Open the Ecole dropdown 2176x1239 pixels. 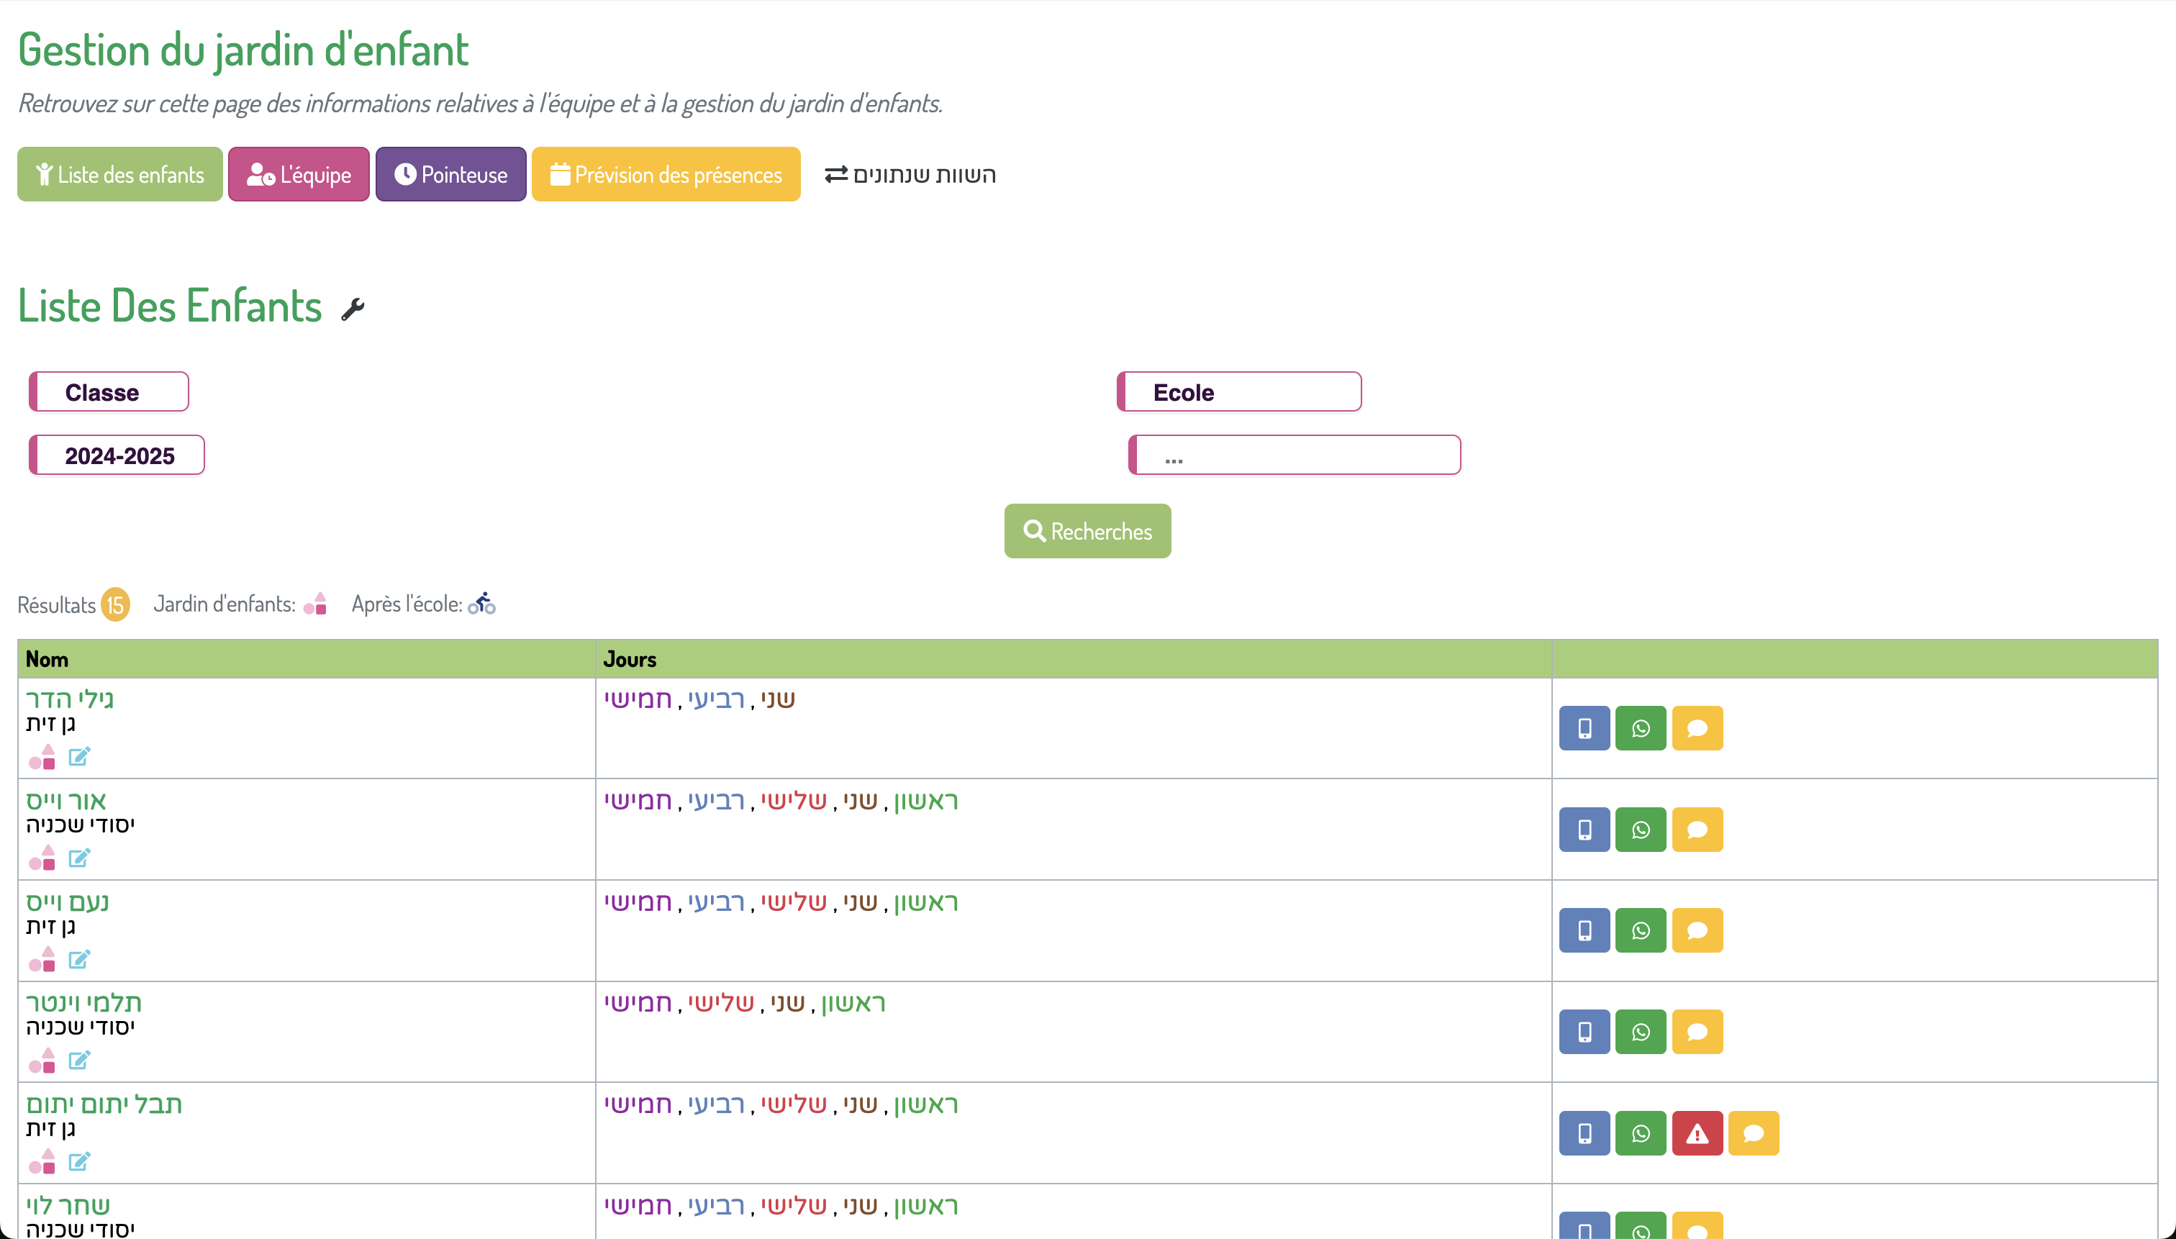click(x=1239, y=392)
